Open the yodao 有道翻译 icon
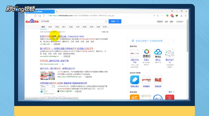The width and height of the screenshot is (209, 116). coord(146,80)
